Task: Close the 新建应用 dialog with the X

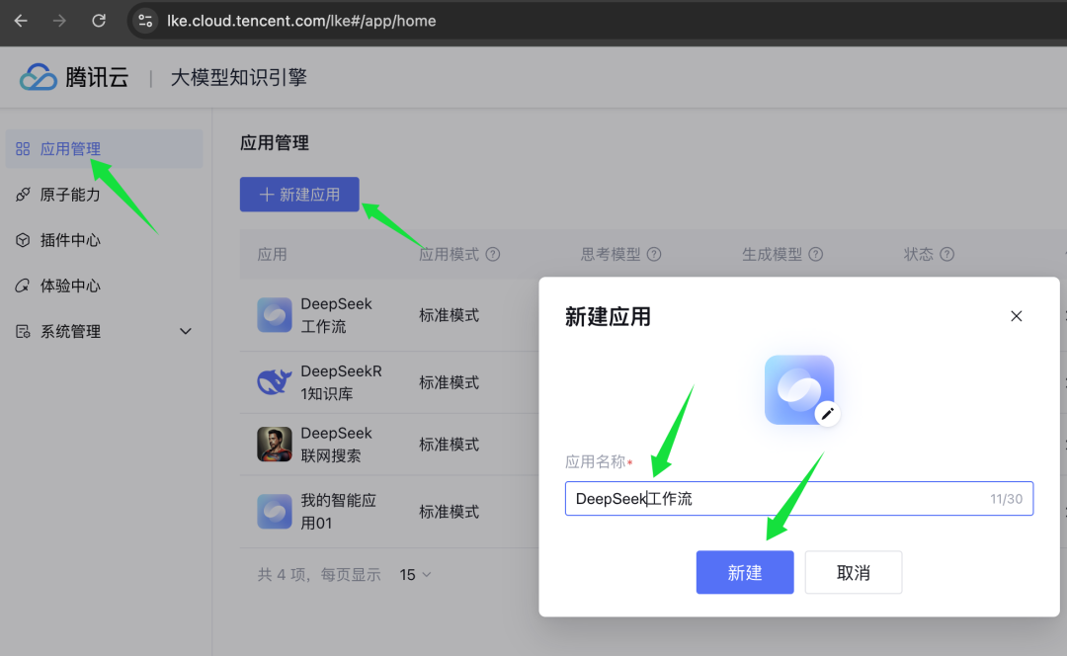Action: pos(1016,316)
